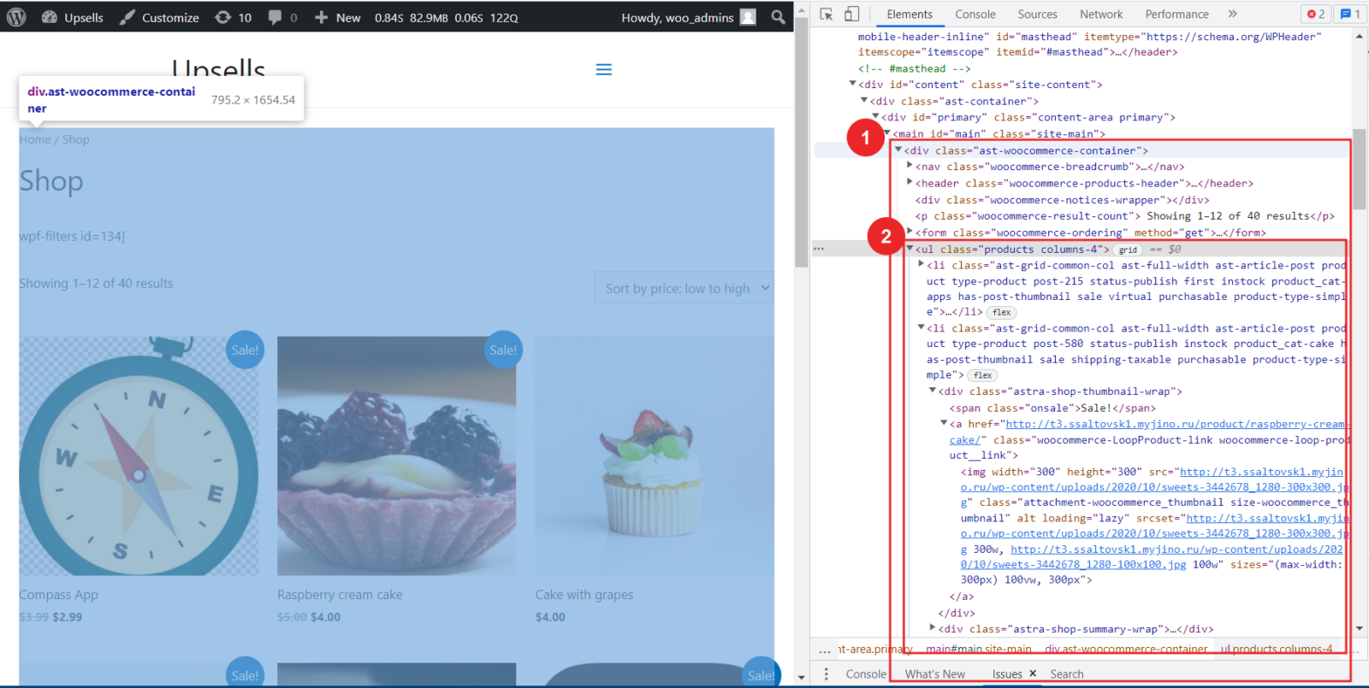Close the Issues drawer tab
1369x688 pixels.
(x=1033, y=673)
